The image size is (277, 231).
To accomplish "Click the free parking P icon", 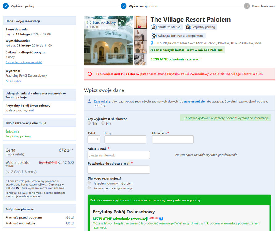I will coord(188,27).
